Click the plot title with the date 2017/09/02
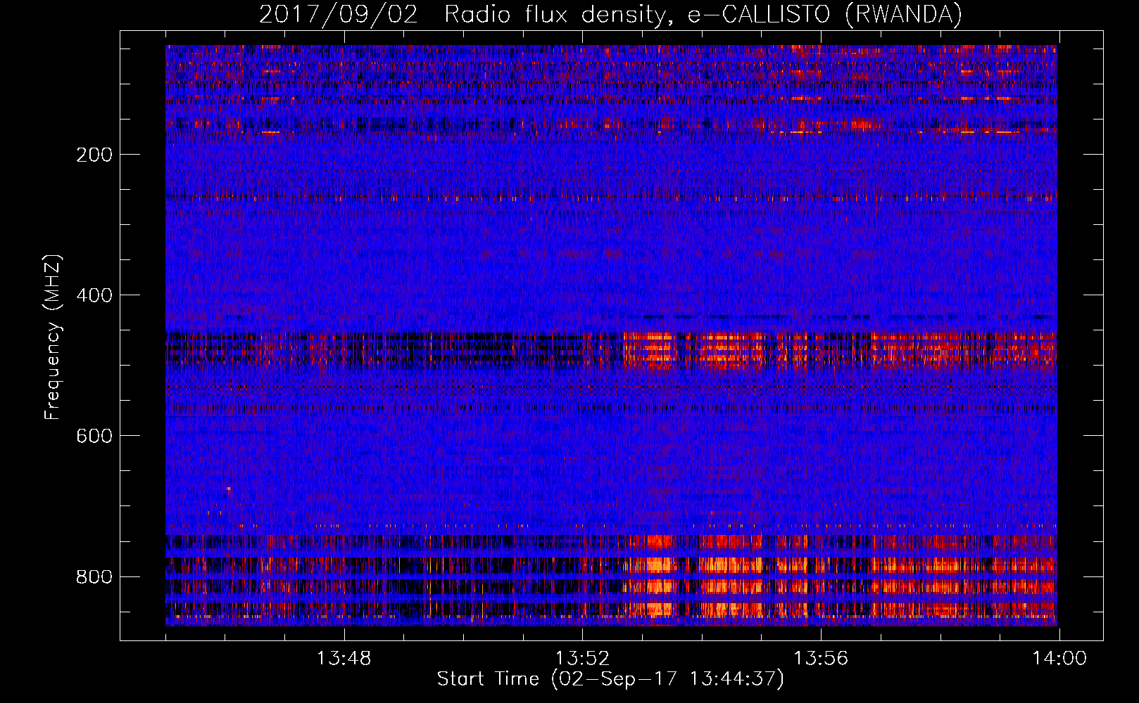The image size is (1139, 703). point(610,14)
